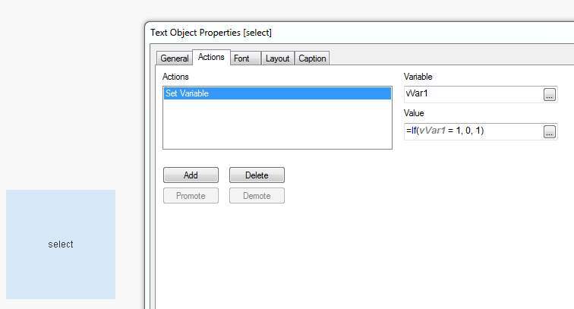Click the Actions list heading label
Image resolution: width=574 pixels, height=309 pixels.
click(x=175, y=77)
